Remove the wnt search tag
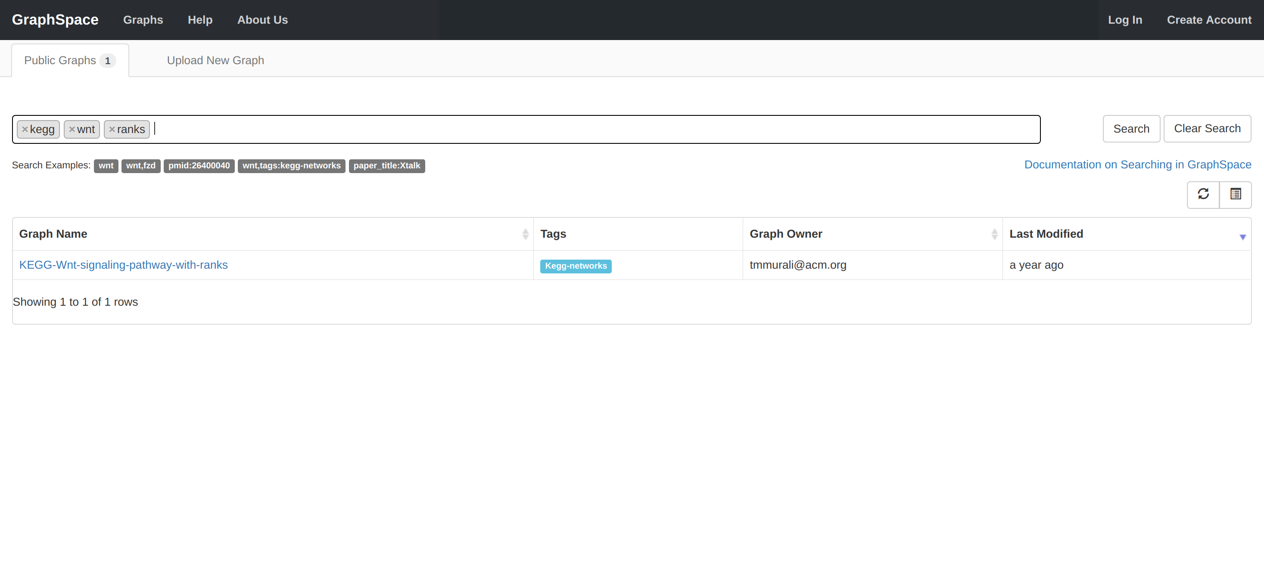 pyautogui.click(x=72, y=130)
